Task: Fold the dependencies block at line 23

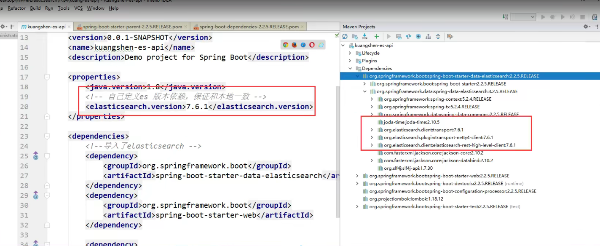Action: point(47,136)
